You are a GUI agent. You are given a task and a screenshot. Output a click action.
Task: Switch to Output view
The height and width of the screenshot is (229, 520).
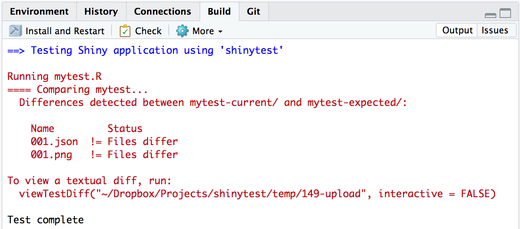click(457, 31)
